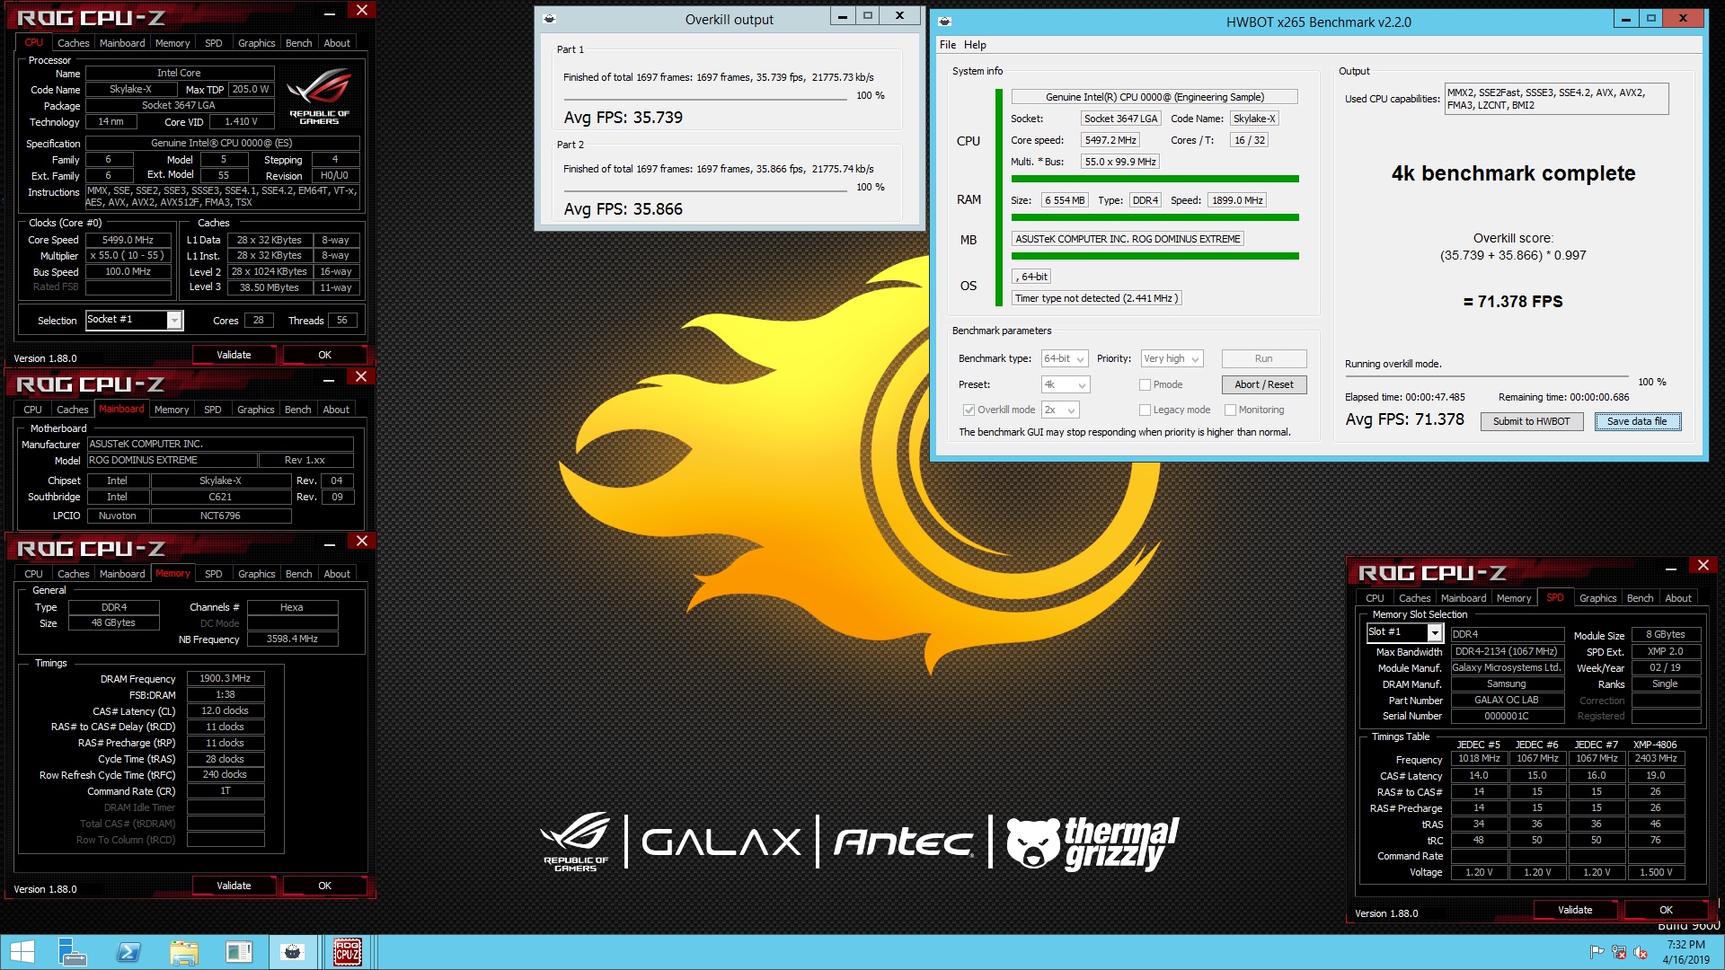This screenshot has height=970, width=1725.
Task: Click the '= 71.378 FPS' result text
Action: [x=1513, y=302]
